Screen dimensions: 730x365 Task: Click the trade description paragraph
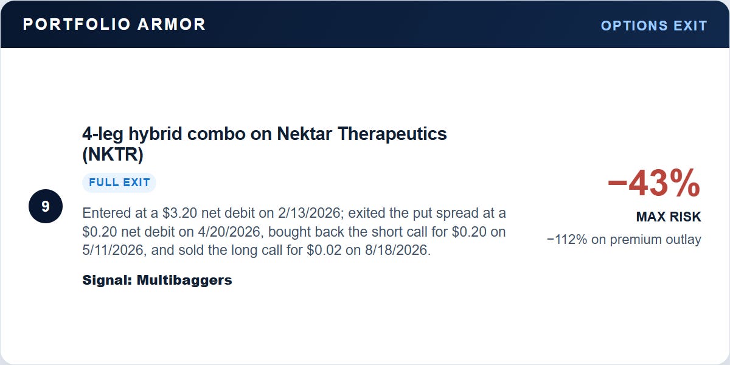click(294, 232)
